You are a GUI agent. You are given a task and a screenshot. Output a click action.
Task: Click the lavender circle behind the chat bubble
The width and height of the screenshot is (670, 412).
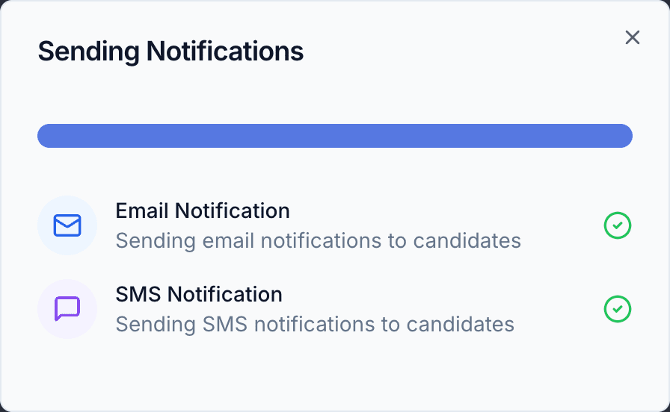[67, 309]
